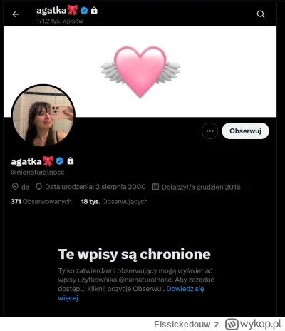This screenshot has height=331, width=285.
Task: Open the winged heart banner image
Action: click(140, 72)
